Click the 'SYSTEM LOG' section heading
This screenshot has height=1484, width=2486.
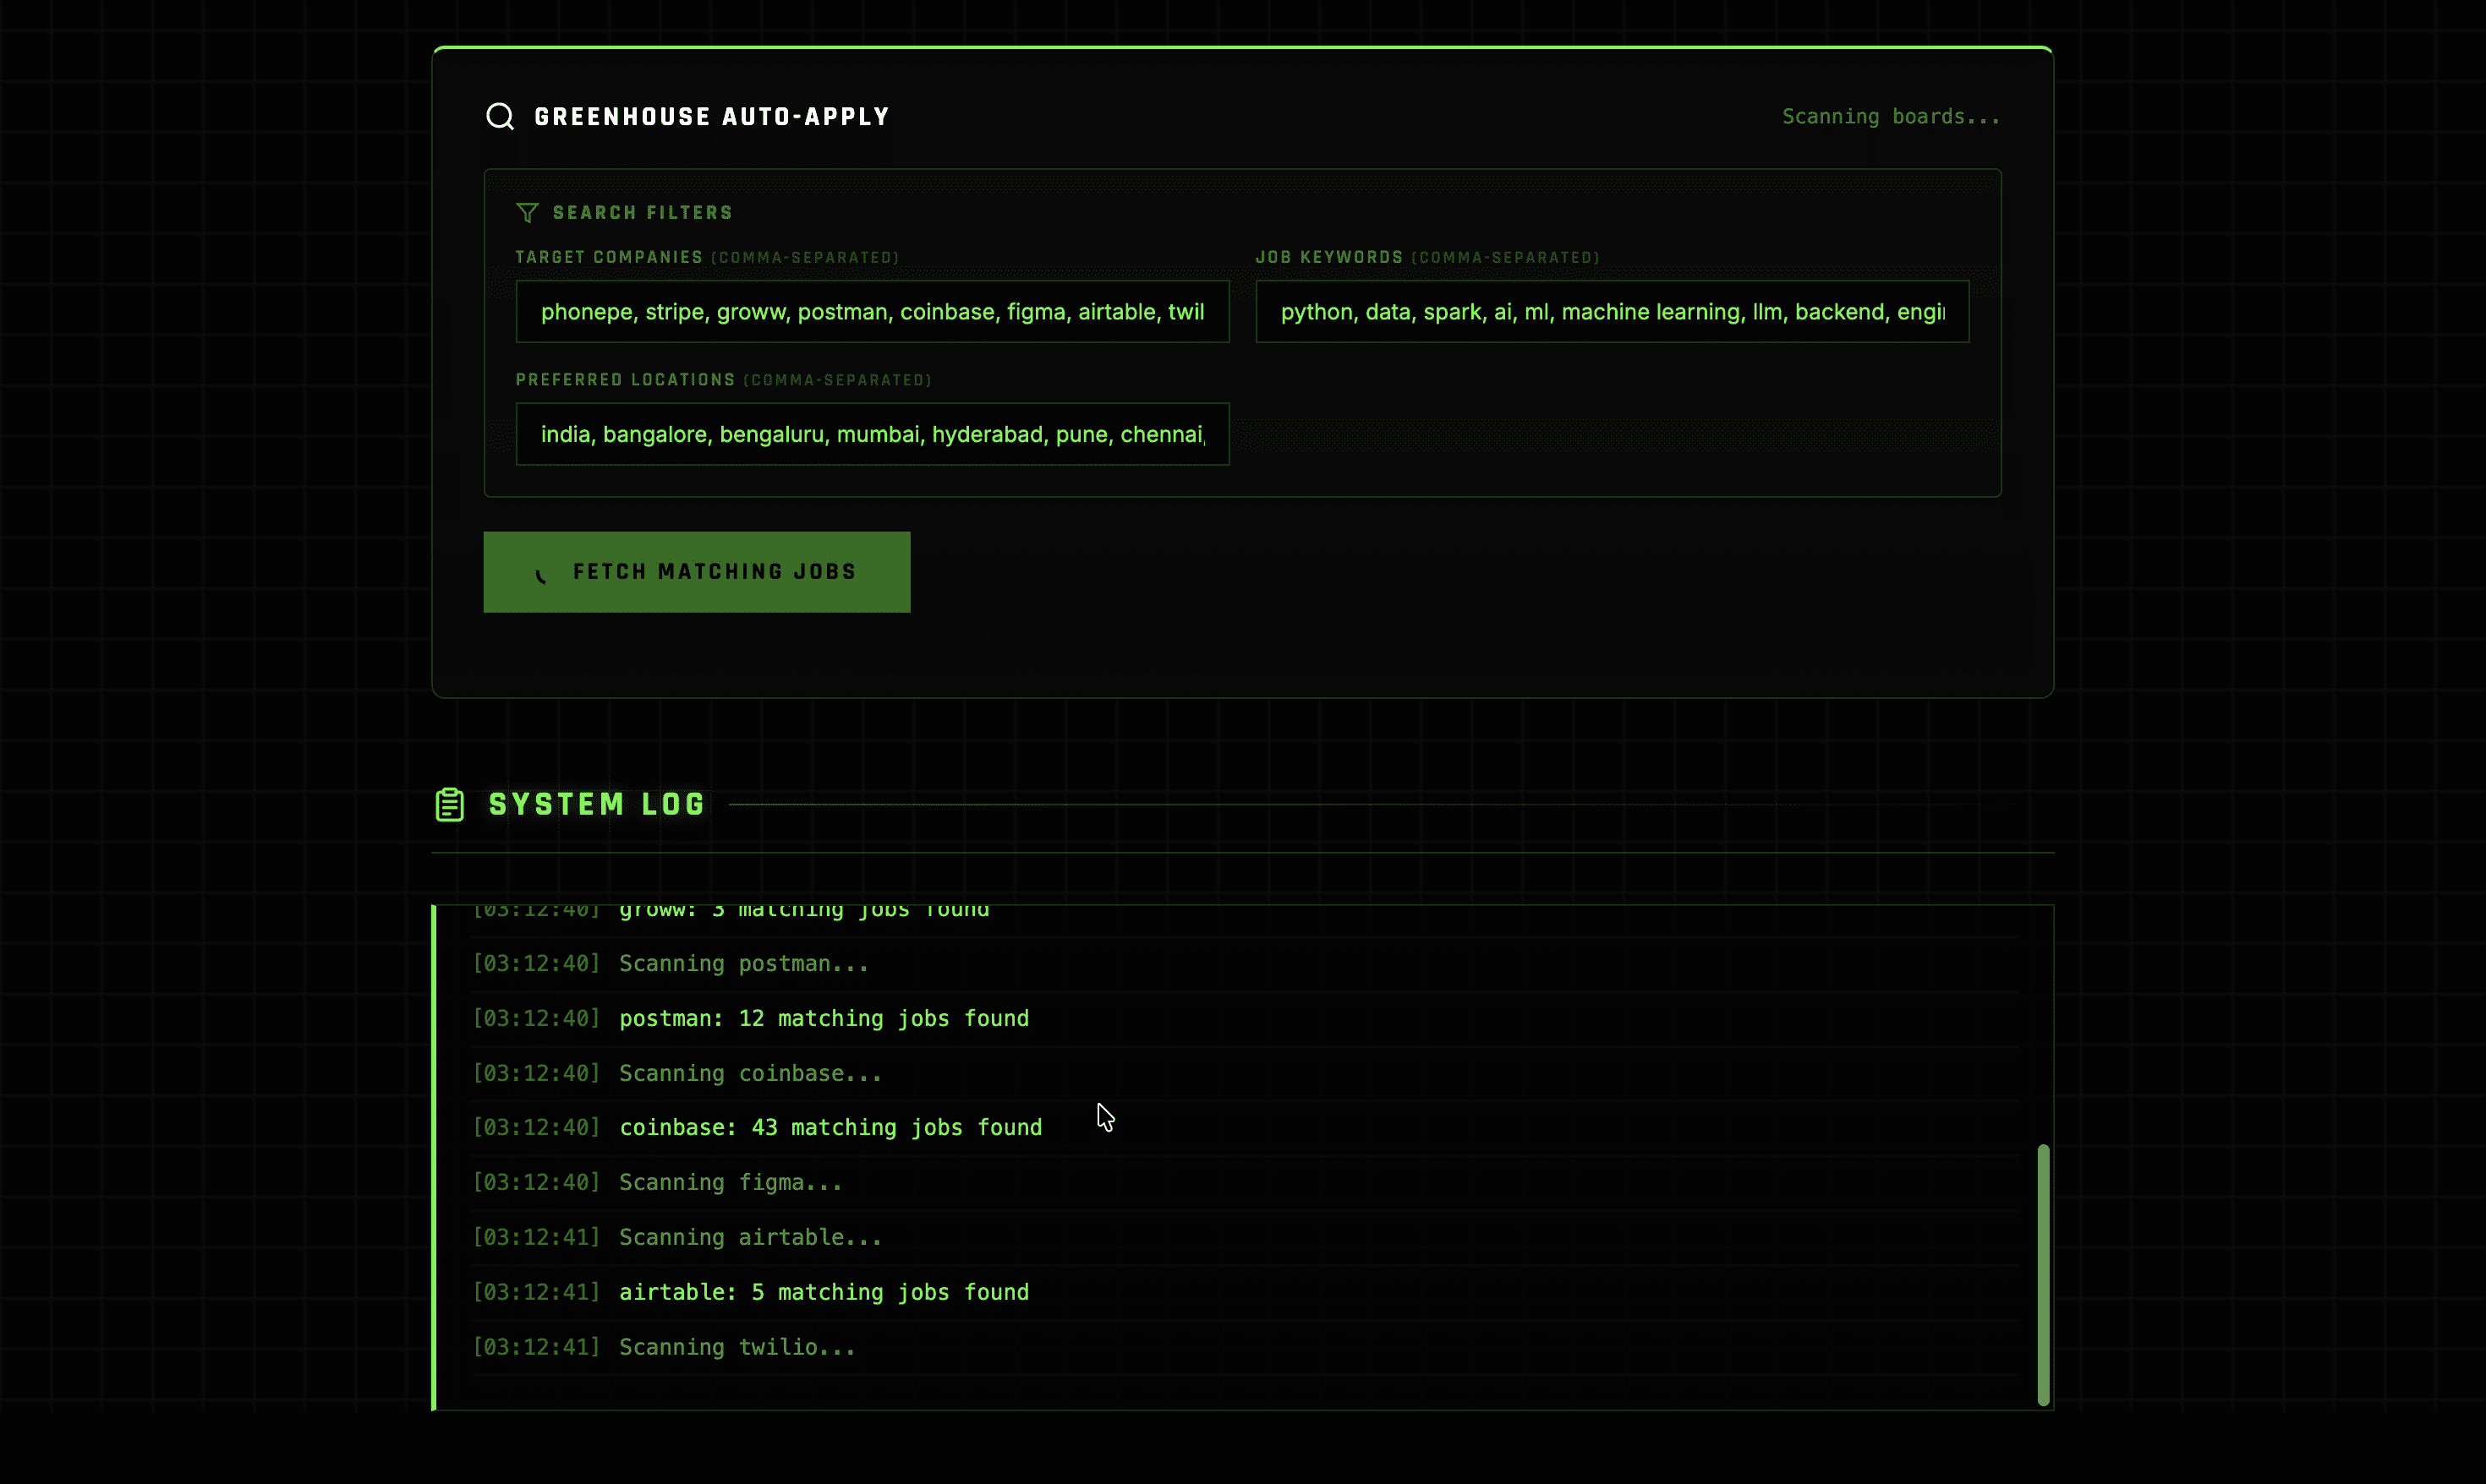click(x=597, y=804)
